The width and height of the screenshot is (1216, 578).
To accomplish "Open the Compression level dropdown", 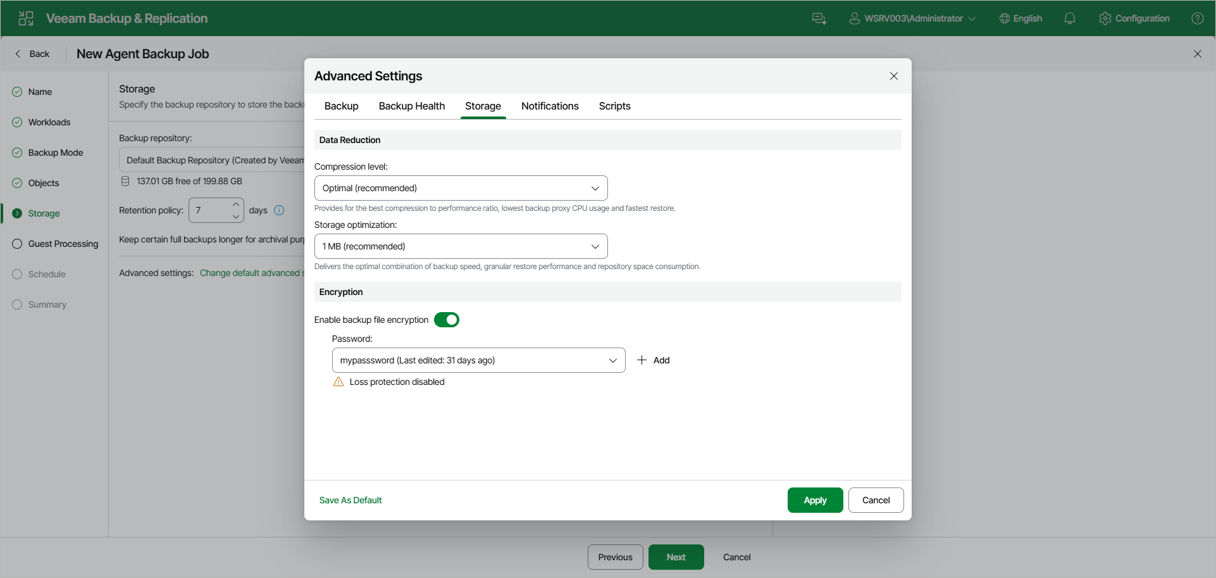I will pos(461,188).
